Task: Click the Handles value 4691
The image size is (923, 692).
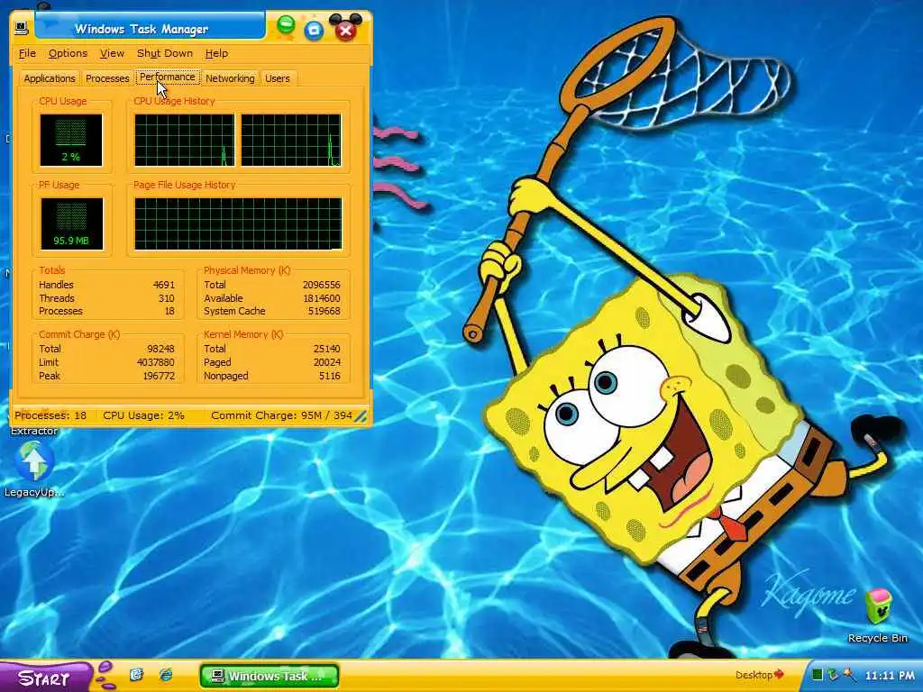Action: click(164, 285)
